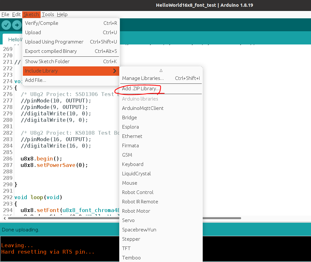Choose Add .ZIP Library...
Screen dimensions: 311x262
pyautogui.click(x=161, y=88)
